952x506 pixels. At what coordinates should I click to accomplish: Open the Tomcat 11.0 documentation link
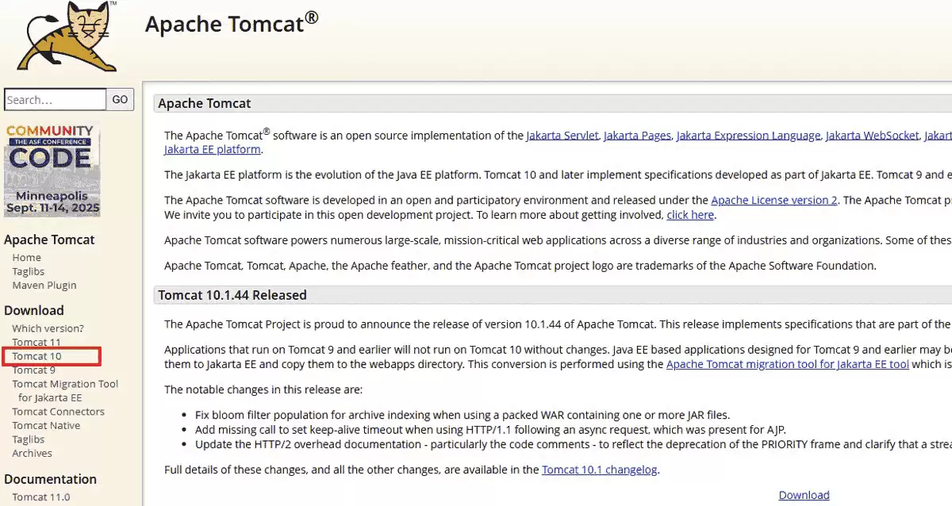(x=40, y=496)
